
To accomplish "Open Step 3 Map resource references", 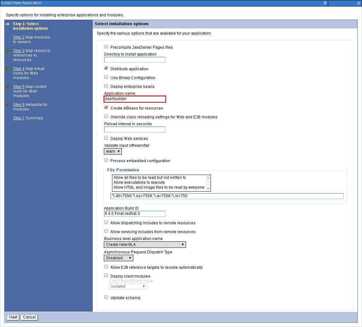I will point(19,51).
